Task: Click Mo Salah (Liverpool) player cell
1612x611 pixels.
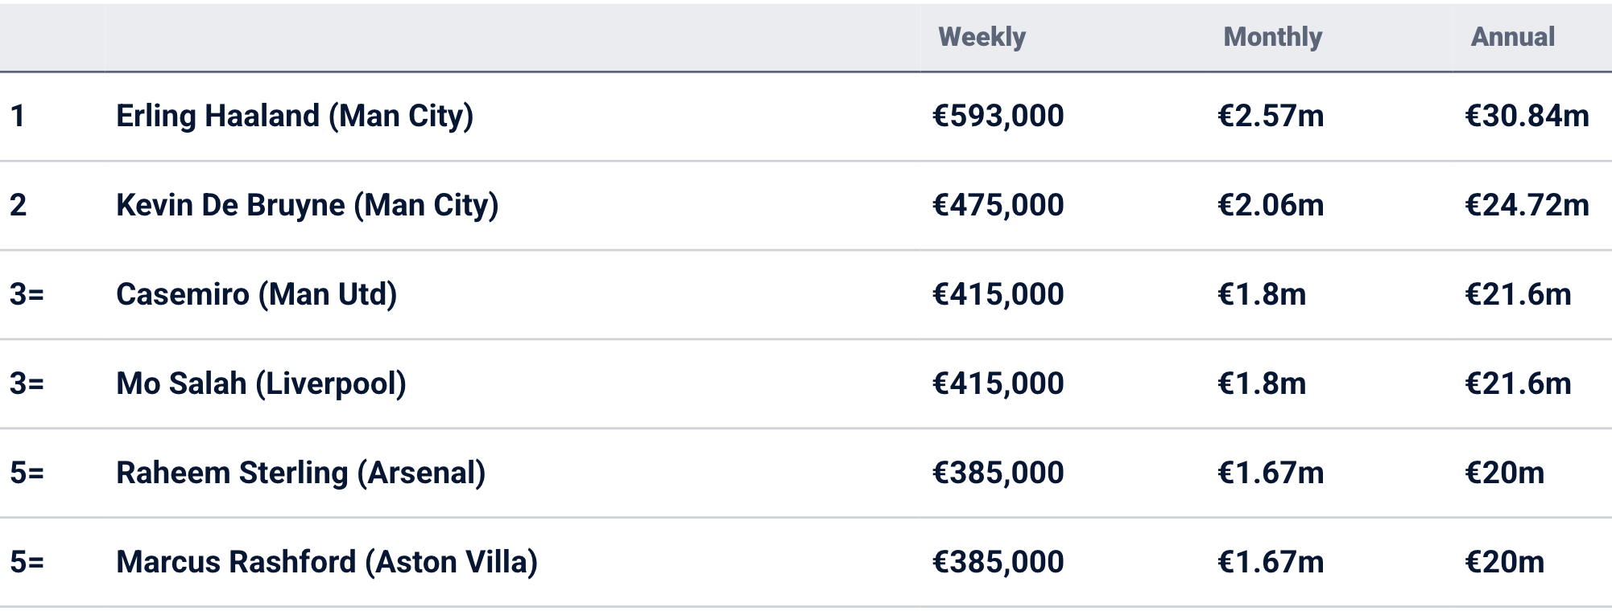Action: 261,383
